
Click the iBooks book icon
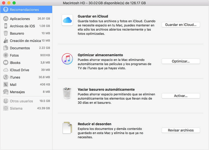pos(5,63)
